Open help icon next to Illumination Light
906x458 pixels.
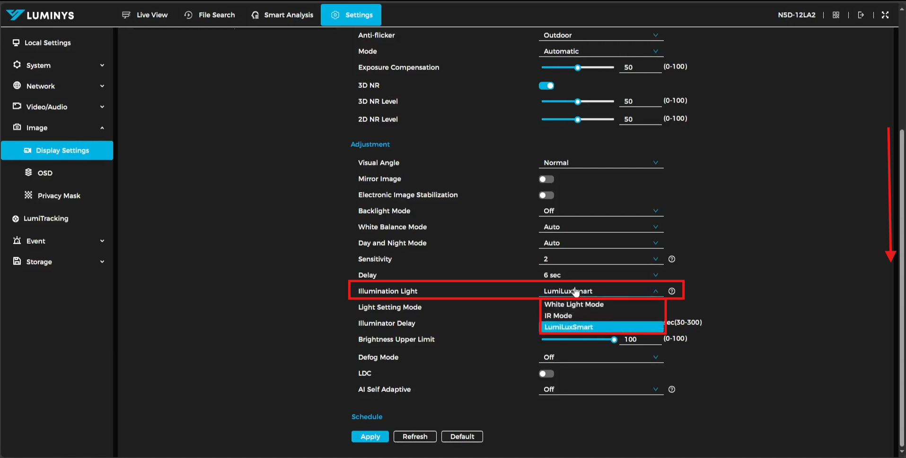(x=671, y=291)
